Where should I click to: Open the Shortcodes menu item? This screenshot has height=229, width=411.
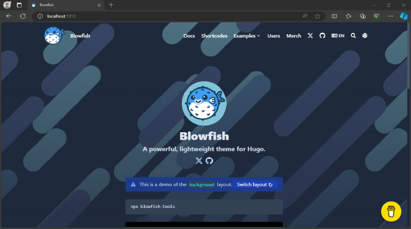click(214, 36)
